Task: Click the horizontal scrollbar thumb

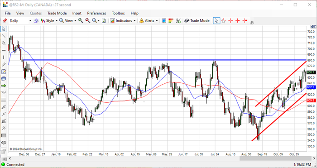Action: pyautogui.click(x=275, y=158)
